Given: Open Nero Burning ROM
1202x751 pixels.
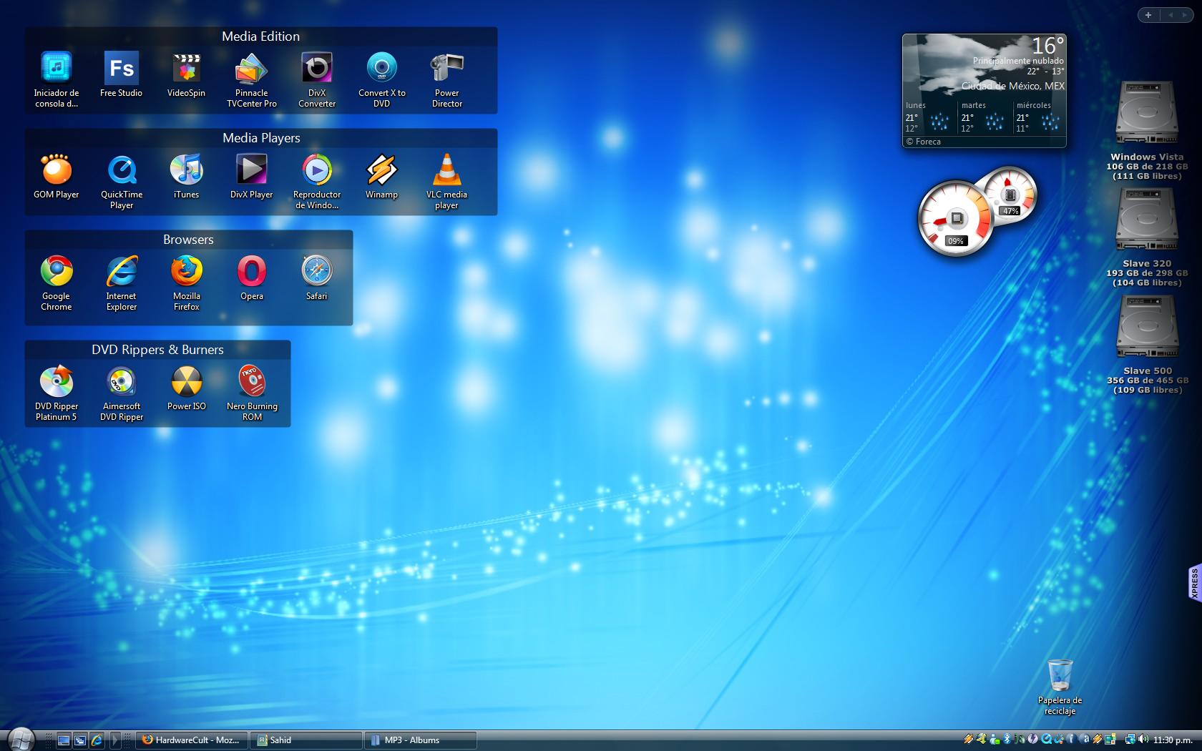Looking at the screenshot, I should click(252, 383).
